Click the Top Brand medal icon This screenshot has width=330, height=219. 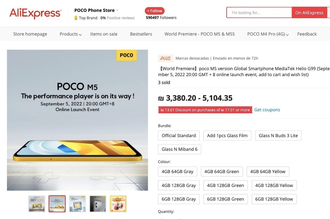coord(76,18)
